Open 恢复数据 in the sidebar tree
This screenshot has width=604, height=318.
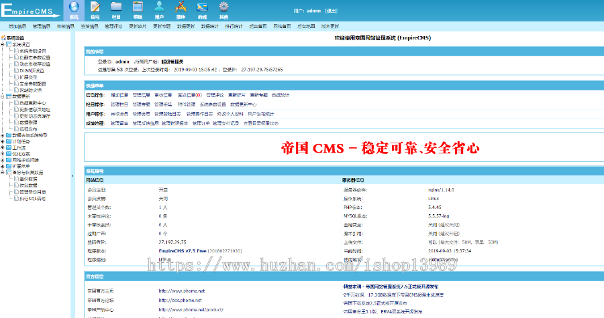(28, 185)
